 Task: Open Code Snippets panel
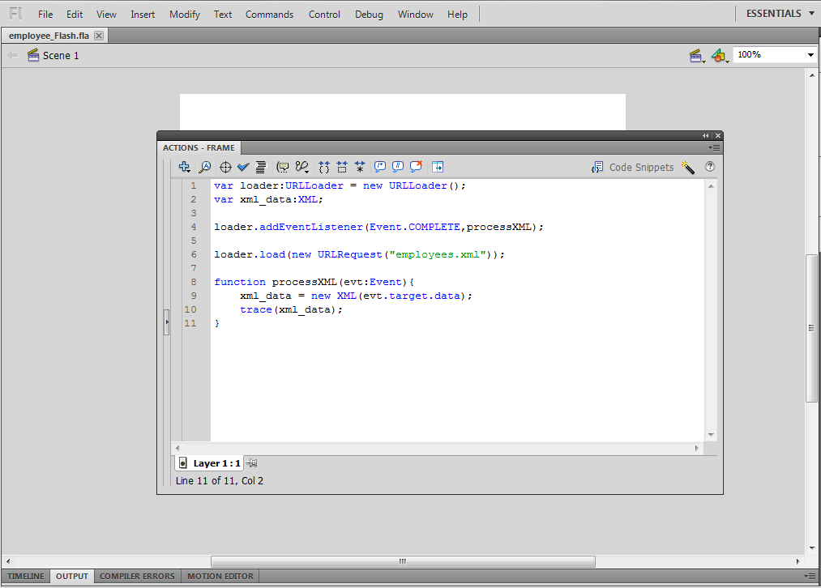point(632,168)
